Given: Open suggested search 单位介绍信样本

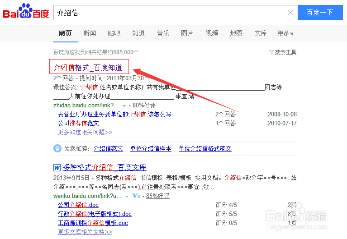Looking at the screenshot, I should pos(151,148).
